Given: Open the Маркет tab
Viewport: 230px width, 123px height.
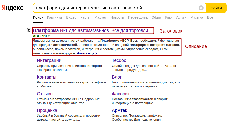Looking at the screenshot, I should 100,17.
